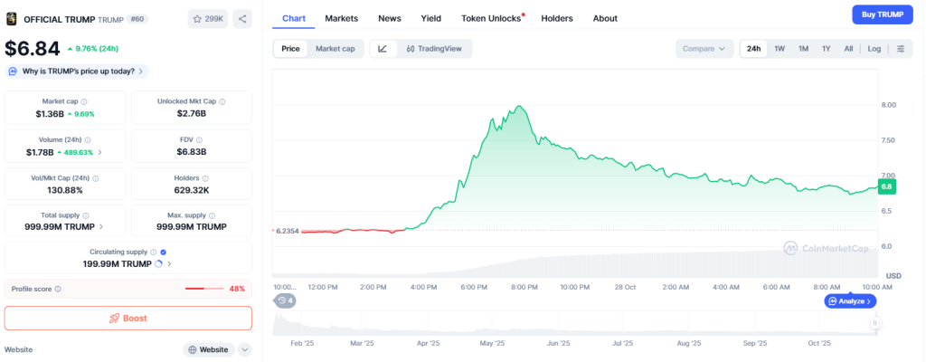Expand the Website dropdown chevron

[x=245, y=349]
